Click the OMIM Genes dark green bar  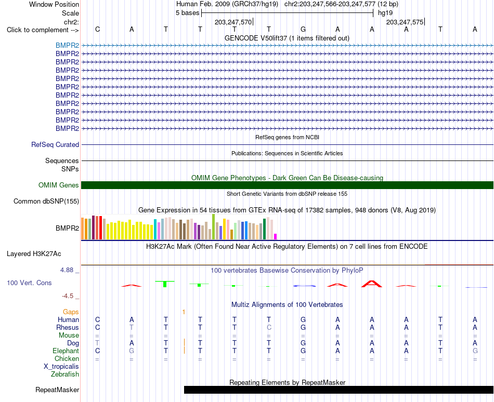(287, 185)
